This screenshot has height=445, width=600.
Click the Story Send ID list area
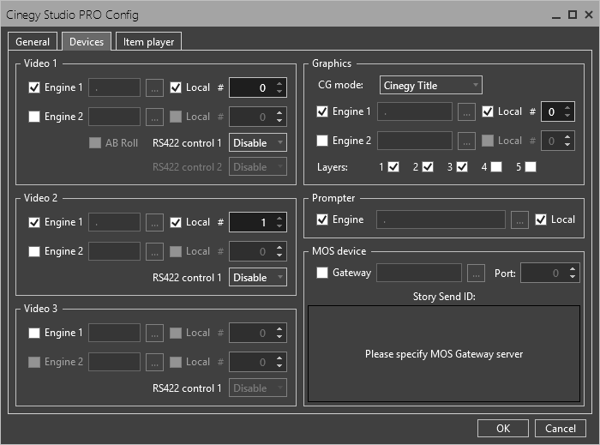[444, 353]
